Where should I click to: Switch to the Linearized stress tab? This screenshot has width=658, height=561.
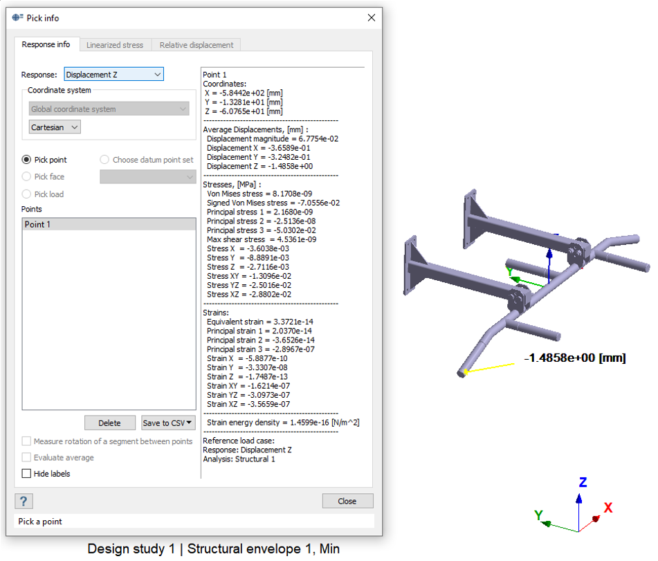pos(115,45)
